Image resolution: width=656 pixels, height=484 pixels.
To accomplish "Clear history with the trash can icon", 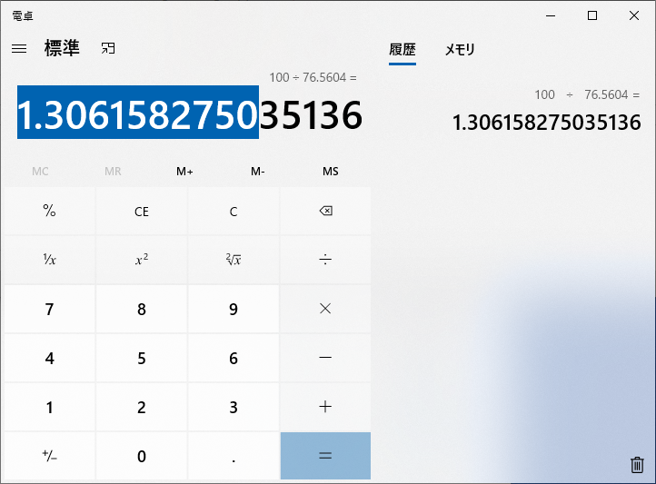I will (x=637, y=465).
